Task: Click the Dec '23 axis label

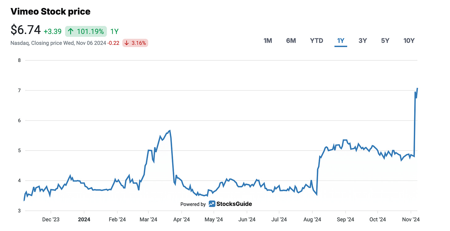Action: pyautogui.click(x=51, y=220)
